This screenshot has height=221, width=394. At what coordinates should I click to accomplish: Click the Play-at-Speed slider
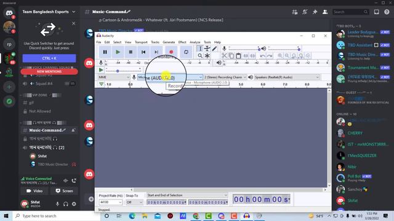click(x=123, y=70)
